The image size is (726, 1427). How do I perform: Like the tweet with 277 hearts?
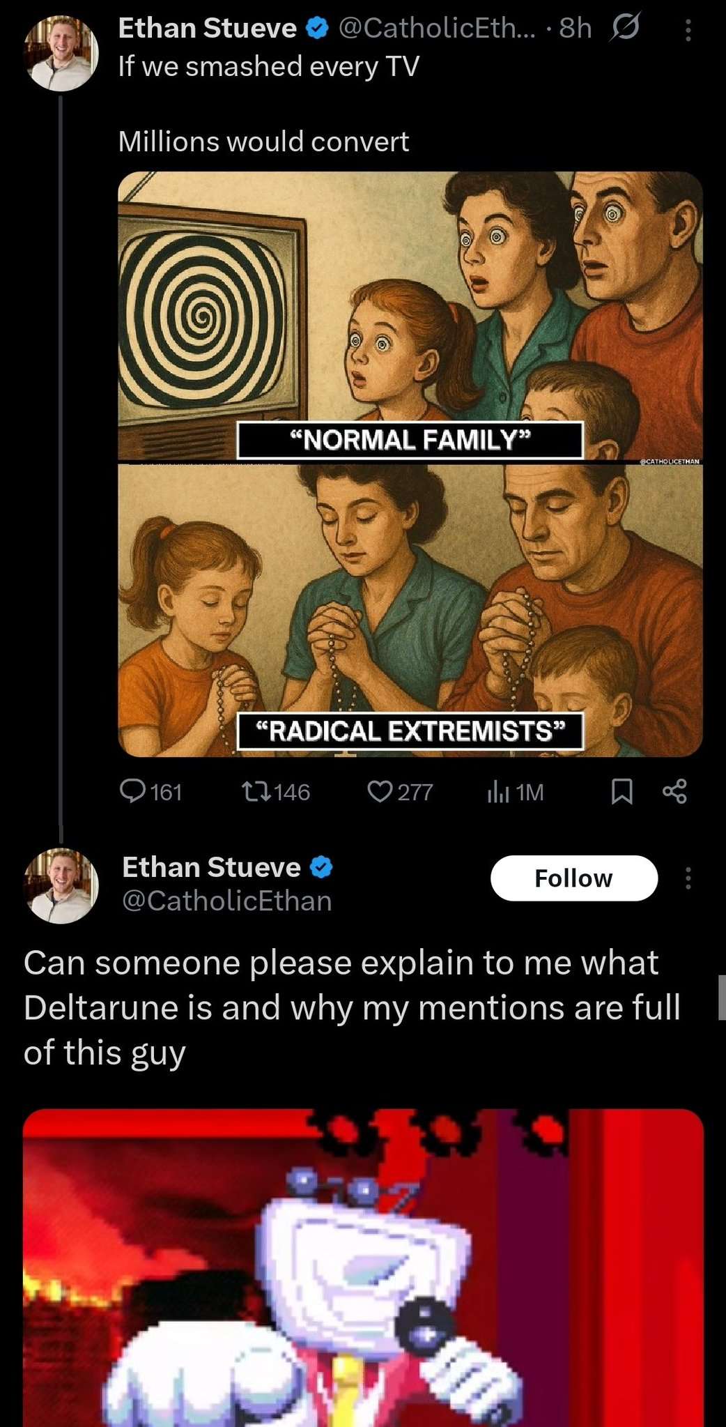pos(399,792)
